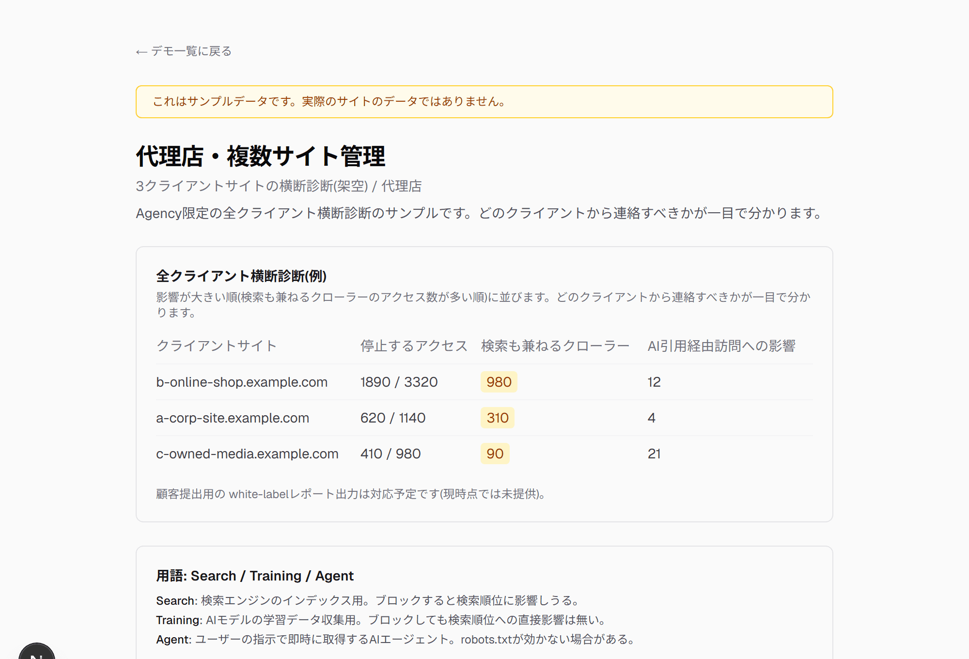The image size is (969, 659).
Task: Click the 90 highlighted crawler badge
Action: 495,454
